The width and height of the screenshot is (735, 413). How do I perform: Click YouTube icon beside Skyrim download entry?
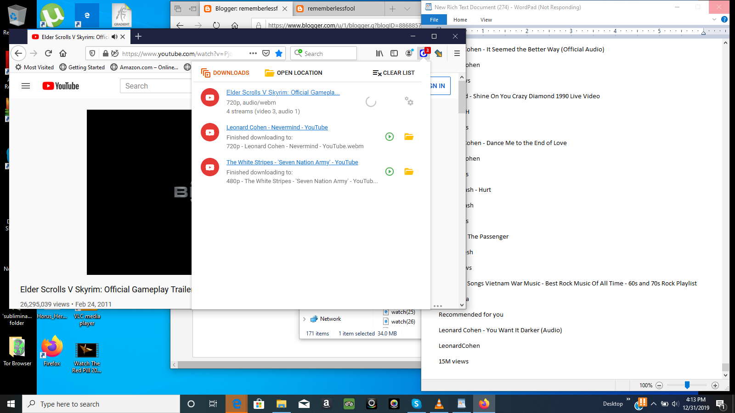coord(210,97)
